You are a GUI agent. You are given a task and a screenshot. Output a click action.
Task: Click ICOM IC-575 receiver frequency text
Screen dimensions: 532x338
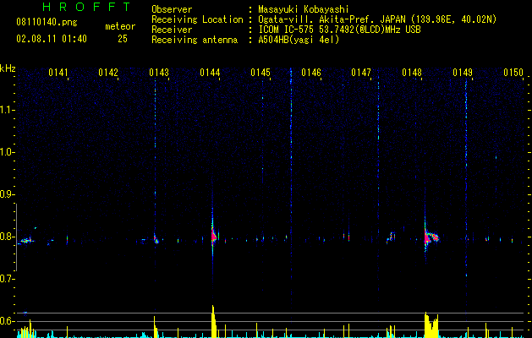[x=339, y=30]
